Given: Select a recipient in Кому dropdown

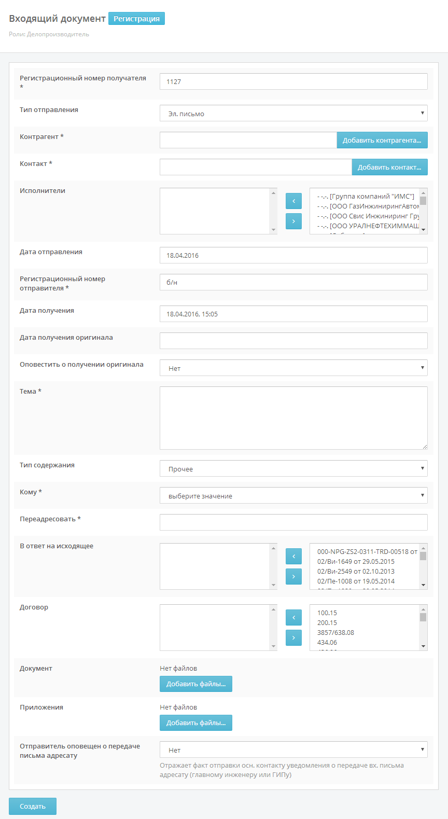Looking at the screenshot, I should [x=293, y=495].
